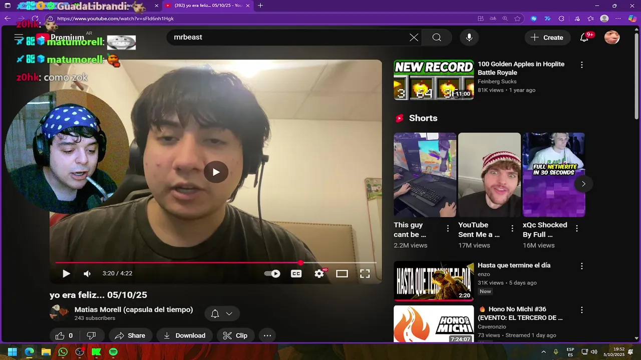Open WhatsApp from the taskbar

(x=63, y=352)
